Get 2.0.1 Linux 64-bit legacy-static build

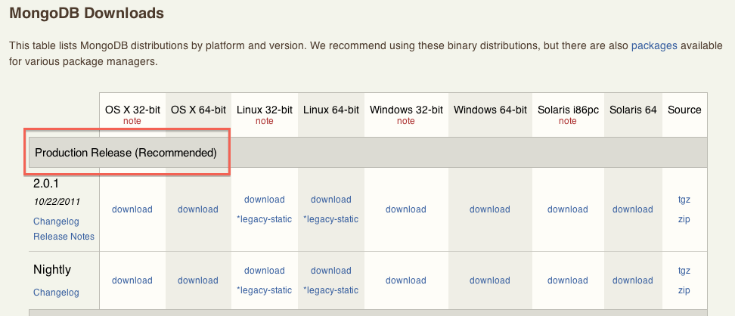tap(331, 219)
